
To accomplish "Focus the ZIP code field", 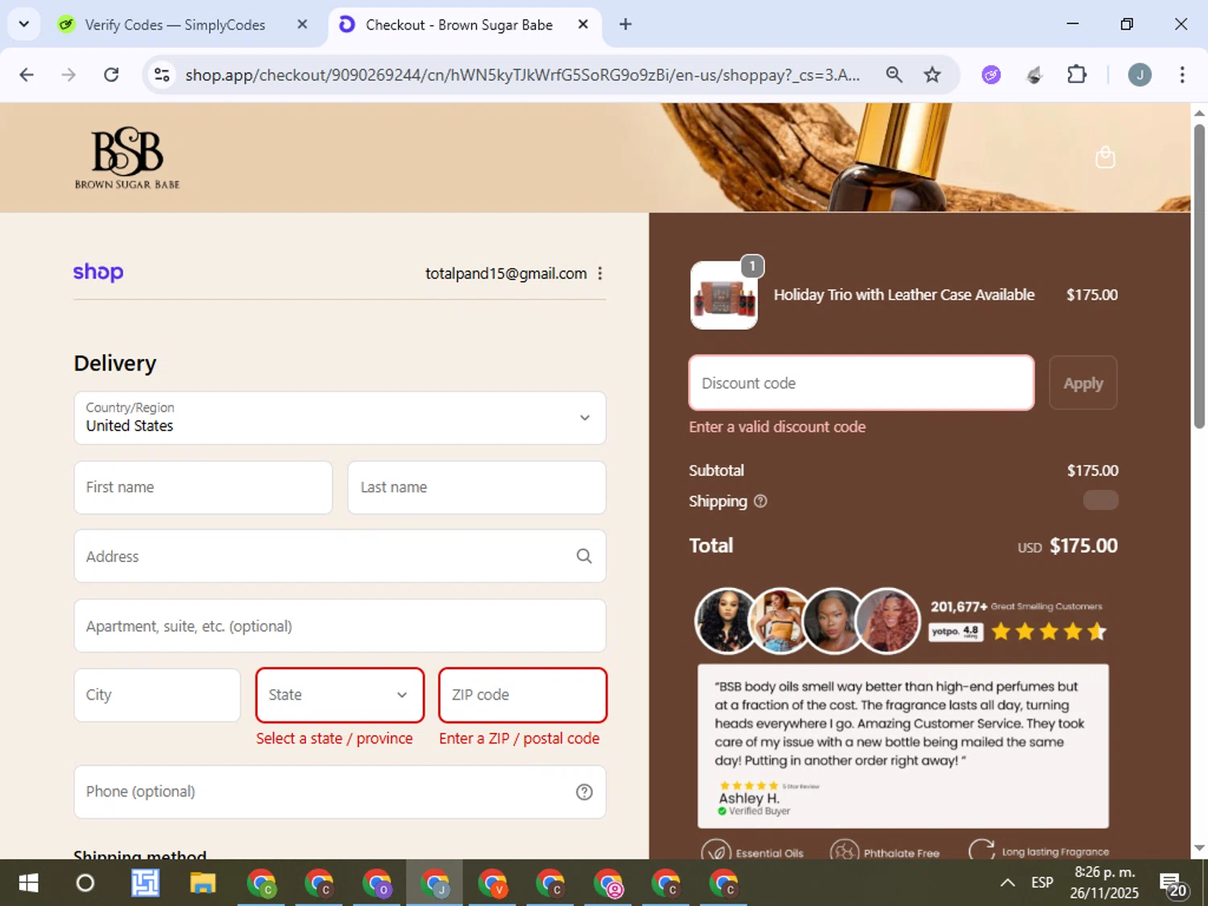I will [523, 695].
